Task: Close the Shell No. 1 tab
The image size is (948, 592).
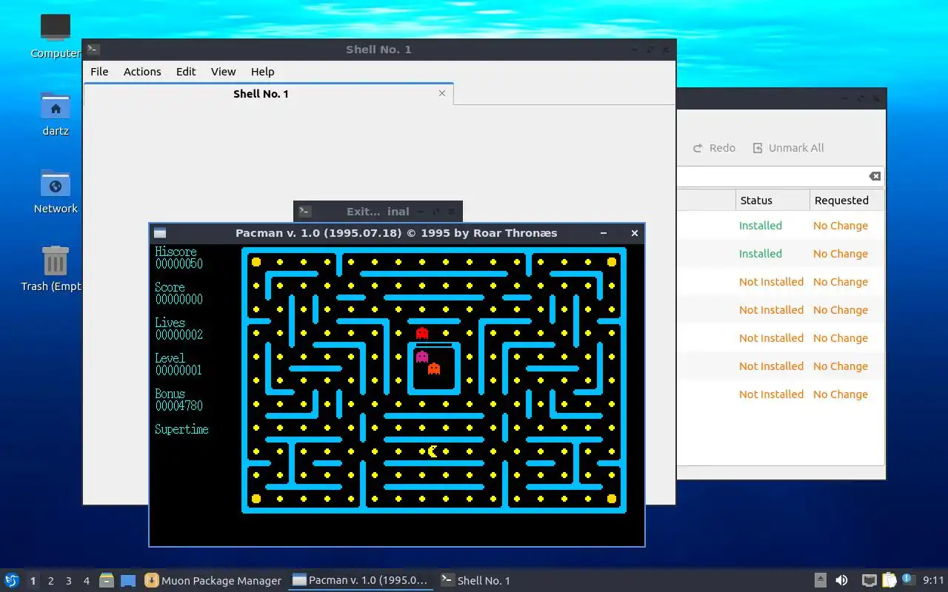Action: (x=442, y=93)
